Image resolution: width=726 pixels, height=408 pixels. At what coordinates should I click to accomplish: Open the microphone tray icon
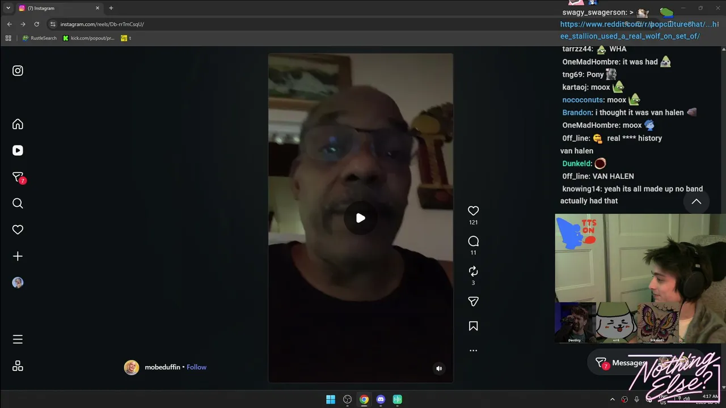[636, 399]
